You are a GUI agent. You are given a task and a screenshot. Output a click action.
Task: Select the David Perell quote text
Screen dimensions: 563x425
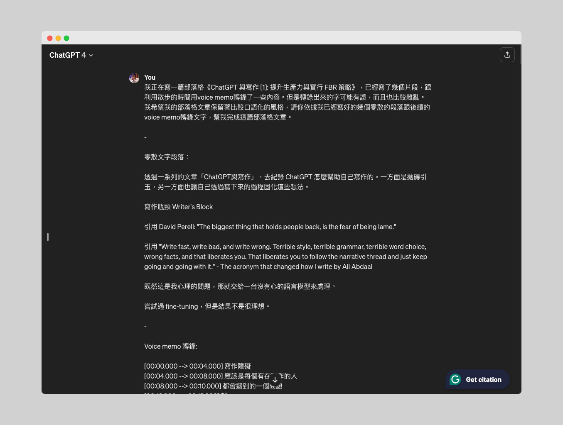point(270,227)
